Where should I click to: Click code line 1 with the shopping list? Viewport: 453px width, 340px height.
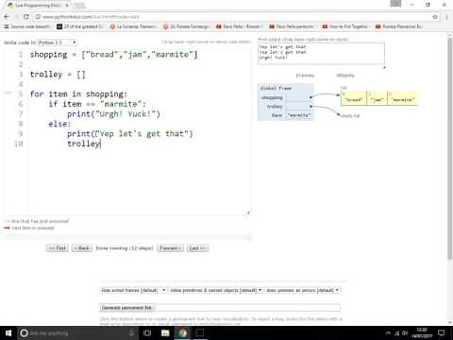click(x=113, y=55)
